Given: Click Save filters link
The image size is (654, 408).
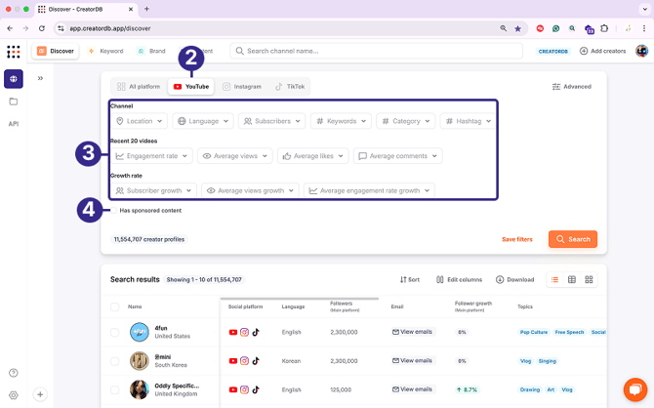Looking at the screenshot, I should 517,239.
